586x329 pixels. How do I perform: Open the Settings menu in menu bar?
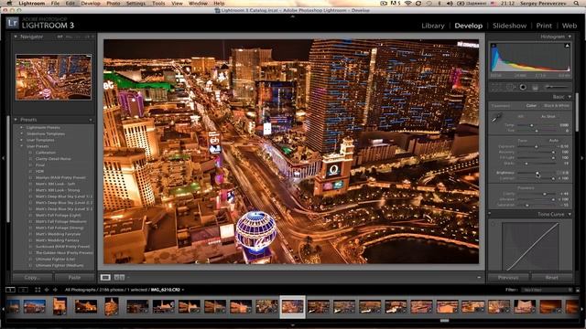click(x=136, y=4)
